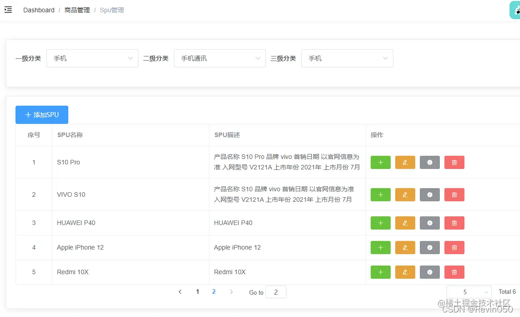Image resolution: width=520 pixels, height=317 pixels.
Task: Open the 二级分类 dropdown showing 手机通讯
Action: tap(219, 58)
